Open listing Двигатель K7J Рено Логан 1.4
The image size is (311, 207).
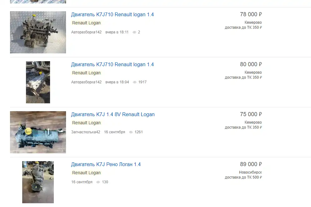pyautogui.click(x=106, y=165)
